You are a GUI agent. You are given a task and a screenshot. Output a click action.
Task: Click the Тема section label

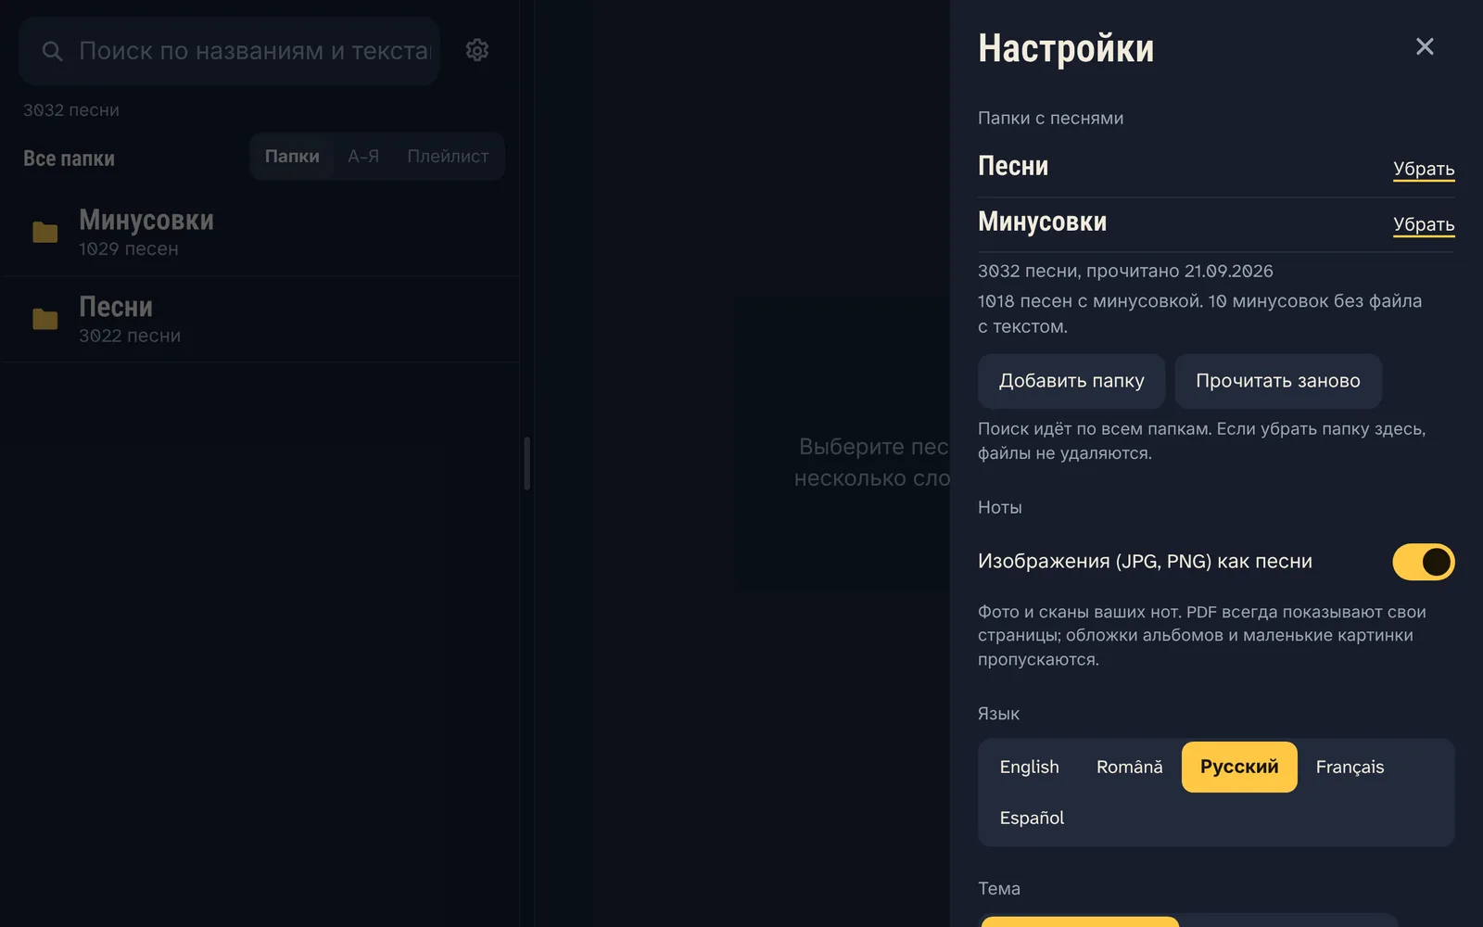(998, 888)
